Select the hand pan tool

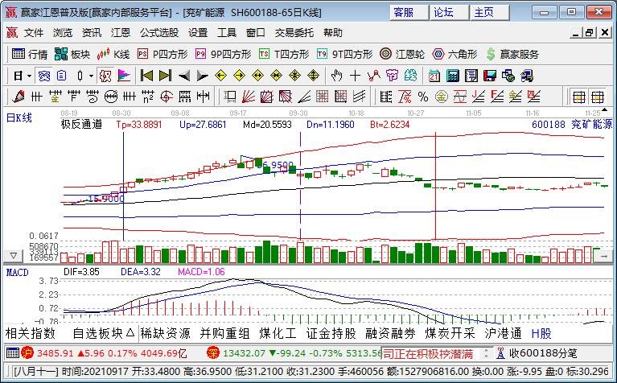click(x=336, y=76)
